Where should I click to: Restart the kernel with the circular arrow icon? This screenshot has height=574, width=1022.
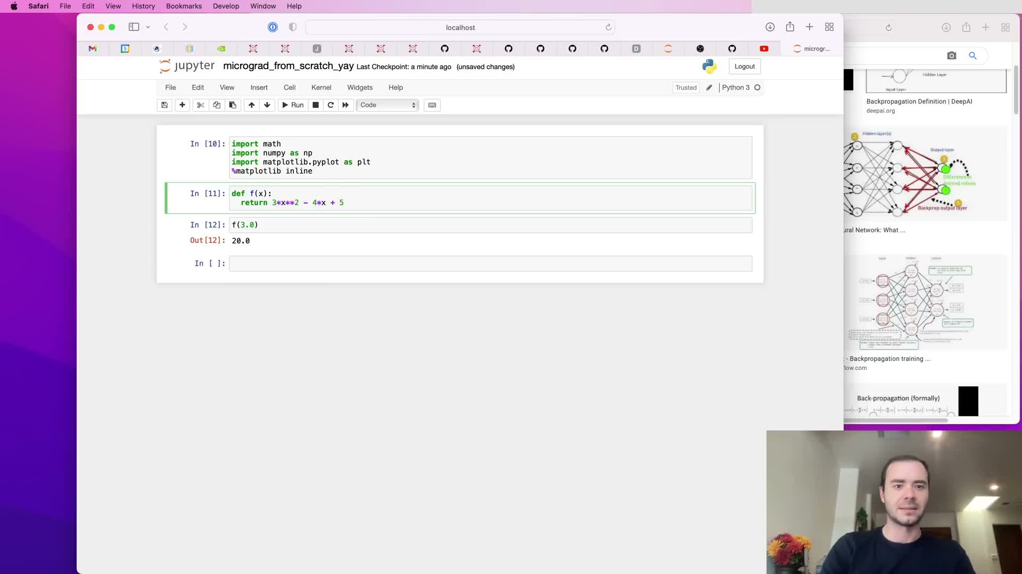point(331,105)
